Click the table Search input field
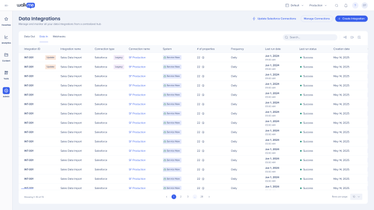The width and height of the screenshot is (374, 210). 310,37
